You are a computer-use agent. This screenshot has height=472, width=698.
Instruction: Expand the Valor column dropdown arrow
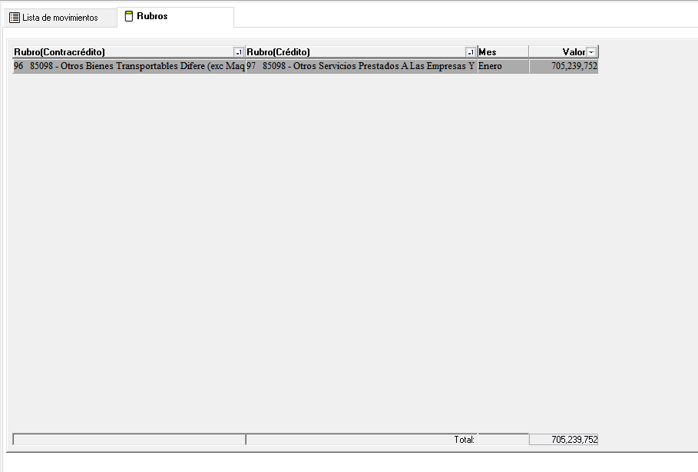click(591, 52)
